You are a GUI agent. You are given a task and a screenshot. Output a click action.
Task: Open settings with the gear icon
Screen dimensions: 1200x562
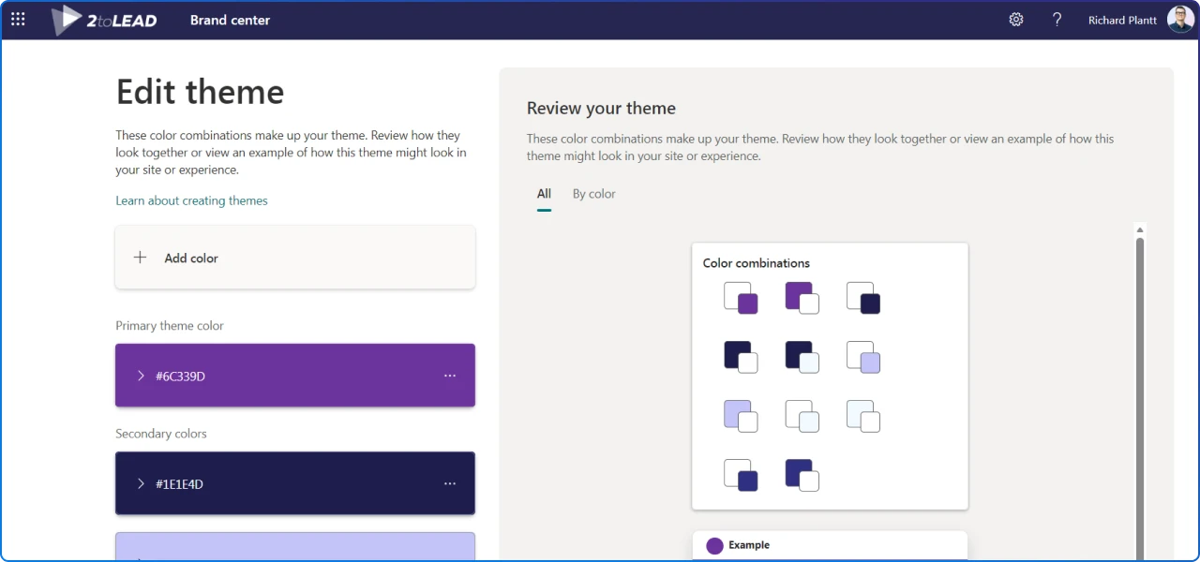pos(1016,19)
